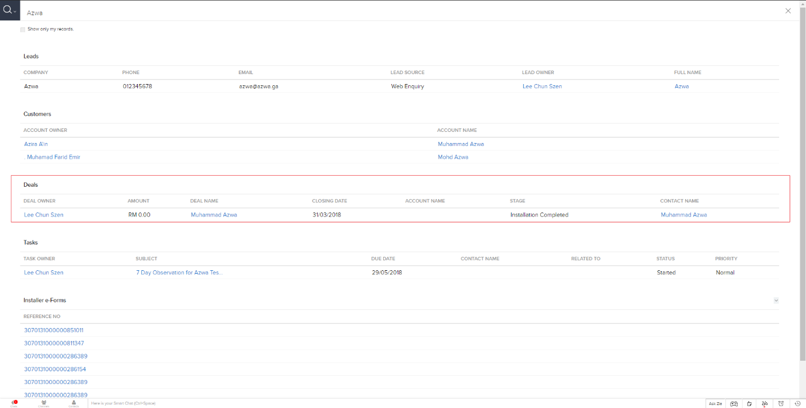Open the alarm clock reminders icon
This screenshot has width=806, height=408.
[781, 403]
